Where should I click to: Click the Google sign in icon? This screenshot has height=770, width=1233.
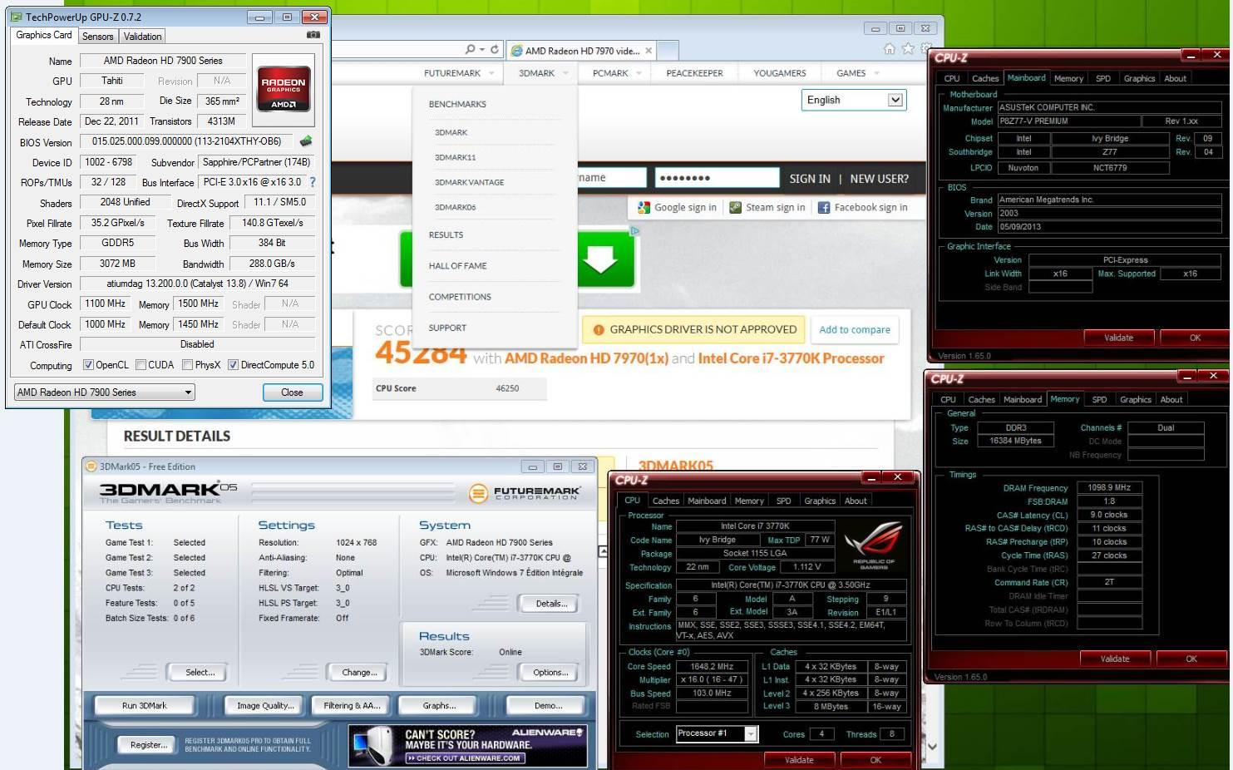pos(644,208)
